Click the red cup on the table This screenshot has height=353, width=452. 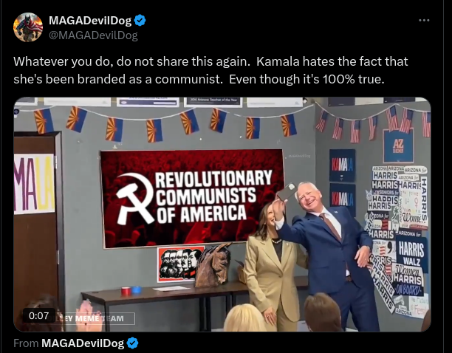(x=126, y=291)
